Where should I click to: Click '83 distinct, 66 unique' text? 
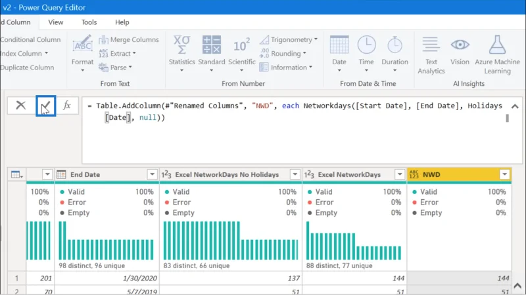(197, 265)
